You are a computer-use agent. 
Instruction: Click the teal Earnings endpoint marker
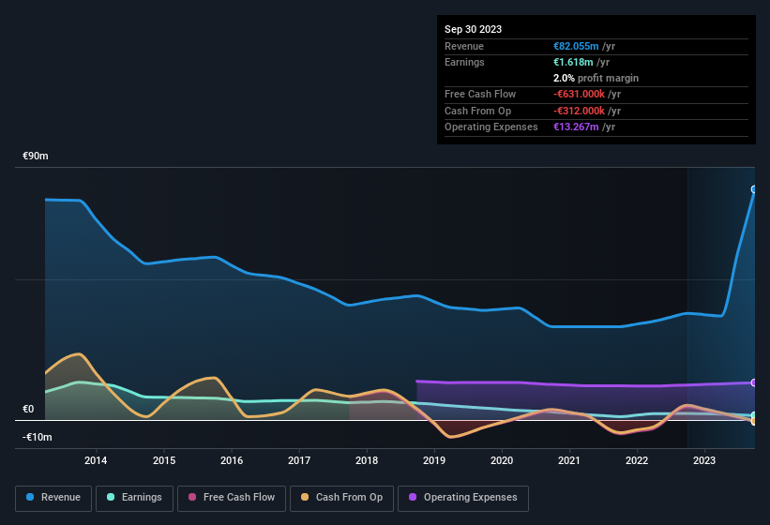click(x=754, y=415)
